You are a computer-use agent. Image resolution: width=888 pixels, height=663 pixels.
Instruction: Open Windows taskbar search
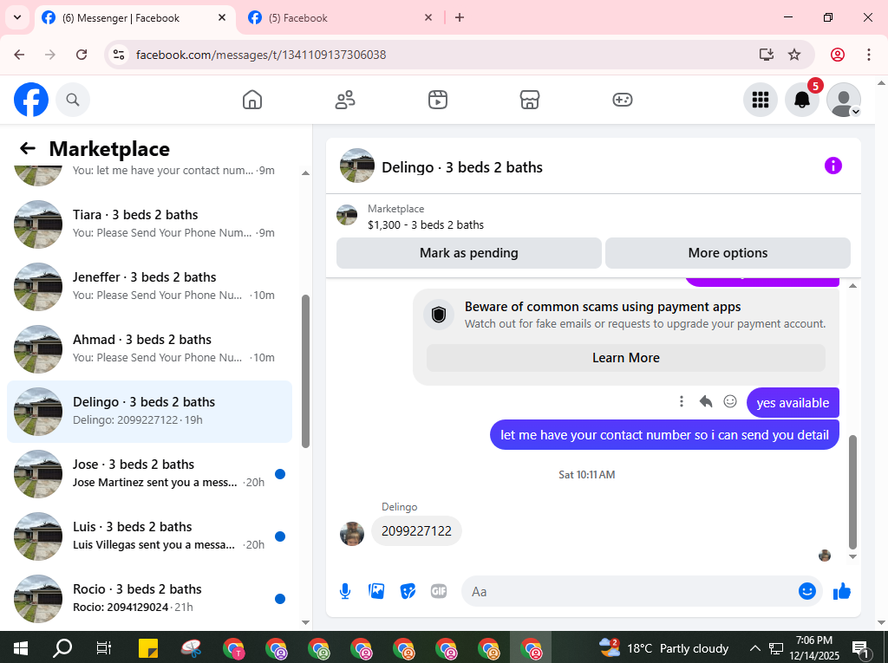point(62,647)
